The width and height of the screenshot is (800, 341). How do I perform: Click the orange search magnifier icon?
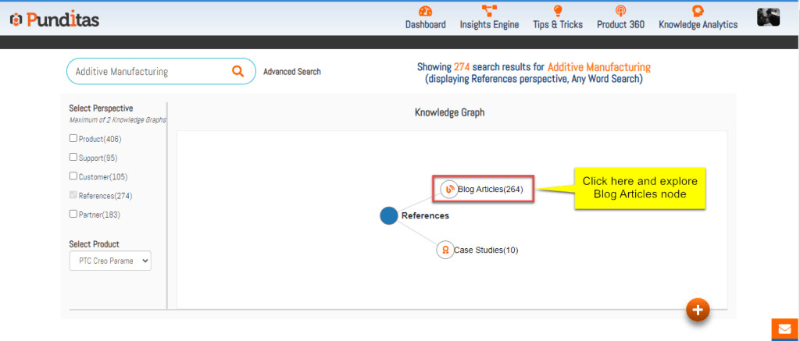pos(238,71)
